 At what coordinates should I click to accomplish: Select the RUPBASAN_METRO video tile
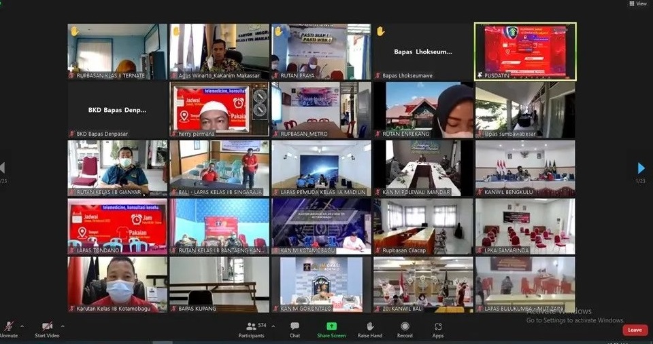coord(321,110)
